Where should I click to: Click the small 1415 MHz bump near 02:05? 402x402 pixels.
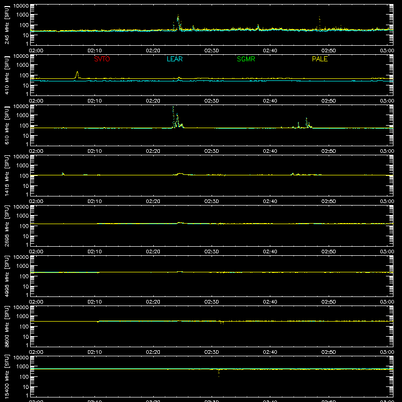point(63,173)
